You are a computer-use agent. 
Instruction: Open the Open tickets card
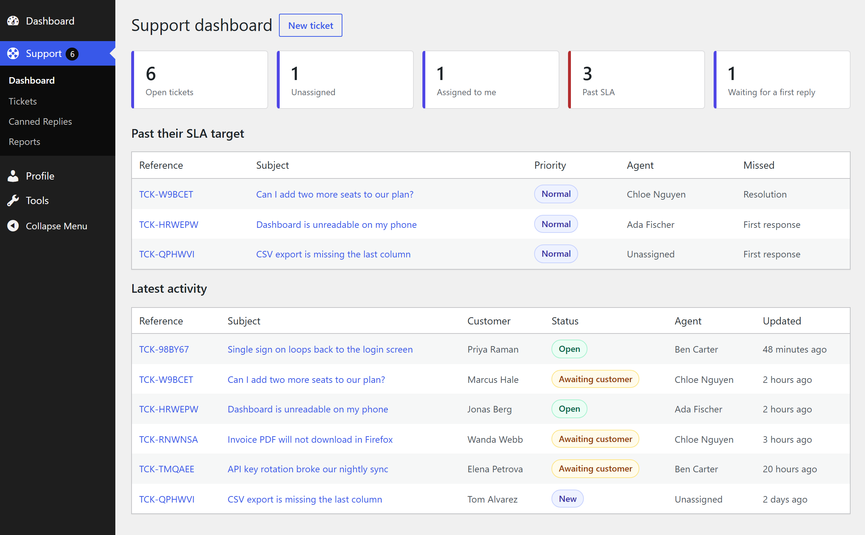[200, 80]
